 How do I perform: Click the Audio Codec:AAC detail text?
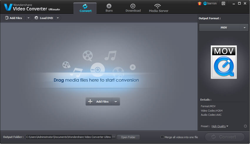pos(211,115)
